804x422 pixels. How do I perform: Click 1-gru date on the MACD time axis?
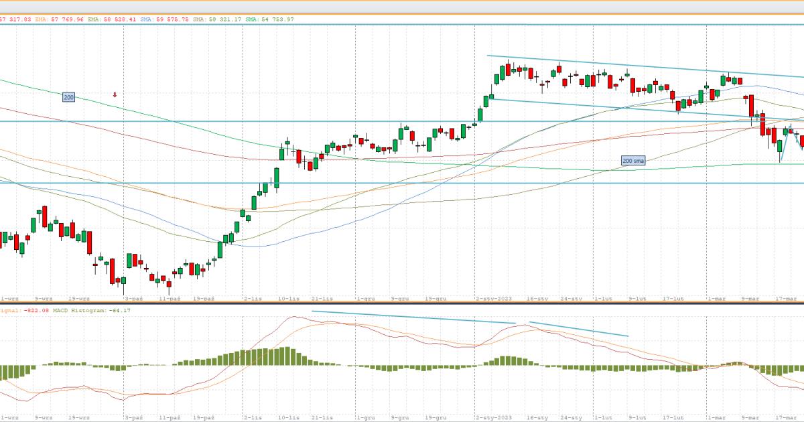pyautogui.click(x=365, y=417)
